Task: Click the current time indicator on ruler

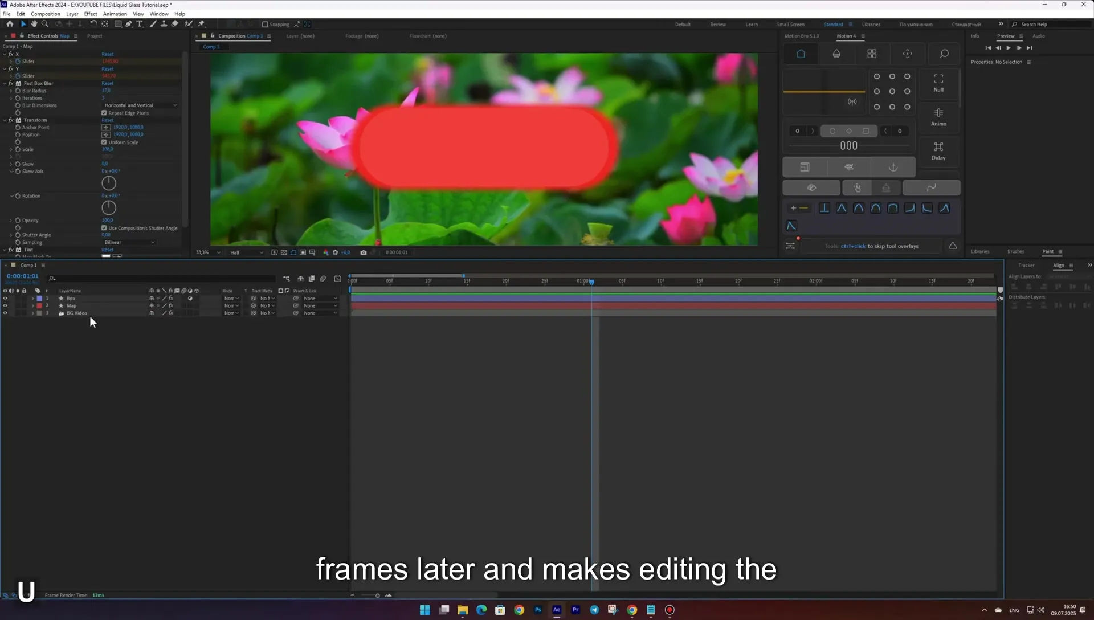Action: [591, 282]
